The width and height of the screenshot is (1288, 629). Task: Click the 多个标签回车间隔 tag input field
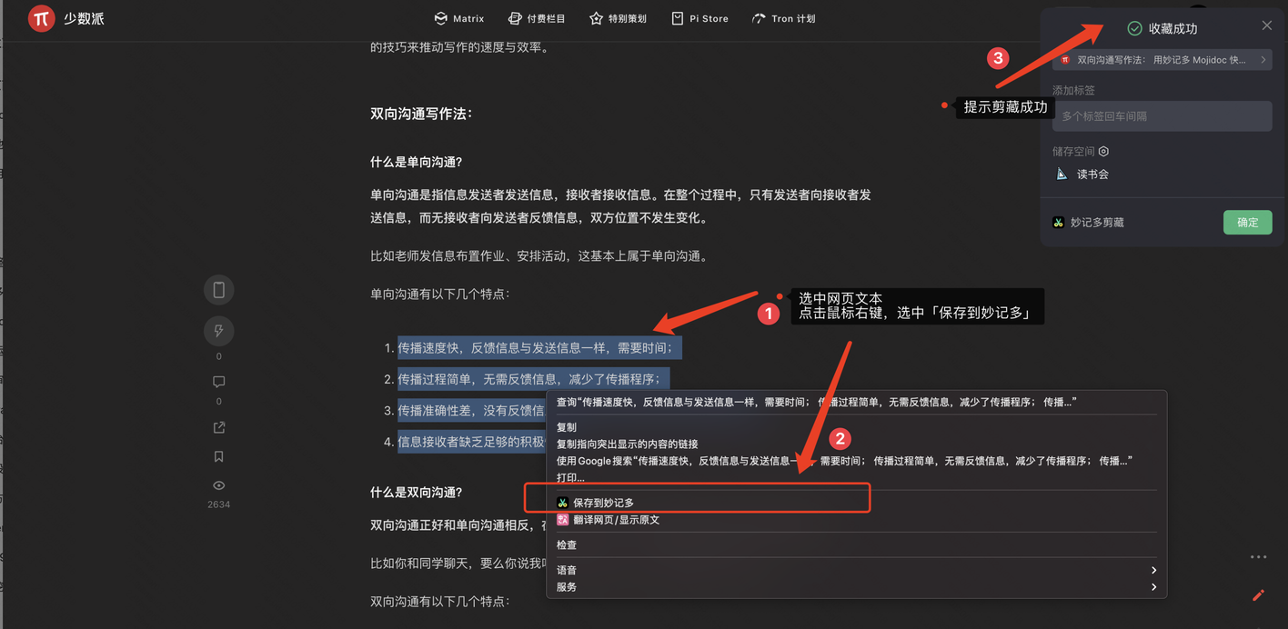[x=1162, y=116]
